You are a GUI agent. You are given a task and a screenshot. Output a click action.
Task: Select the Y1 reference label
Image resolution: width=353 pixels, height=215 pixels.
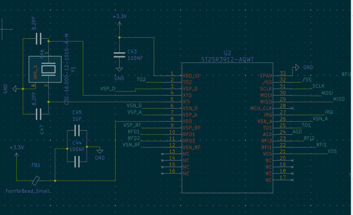(x=73, y=69)
